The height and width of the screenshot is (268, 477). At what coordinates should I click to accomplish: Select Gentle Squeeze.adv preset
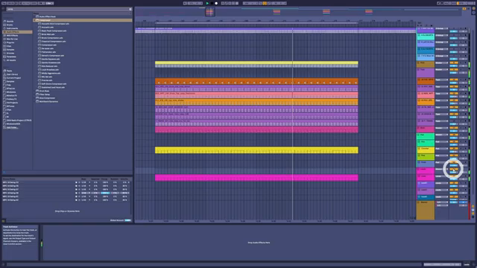point(51,60)
